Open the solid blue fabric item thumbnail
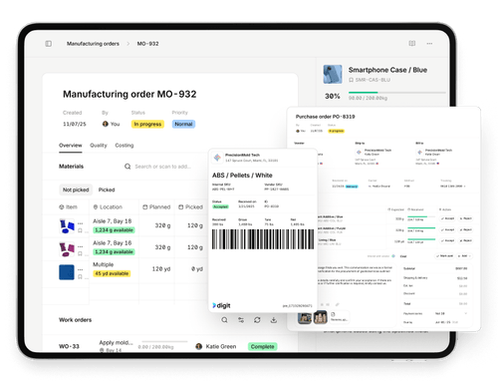Screen dimensions: 498x383 point(67,272)
